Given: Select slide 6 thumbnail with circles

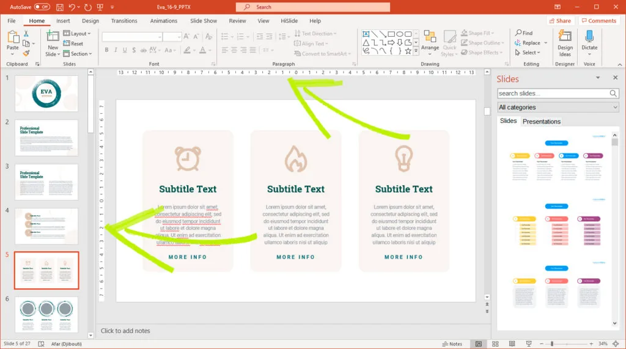Looking at the screenshot, I should (x=46, y=314).
